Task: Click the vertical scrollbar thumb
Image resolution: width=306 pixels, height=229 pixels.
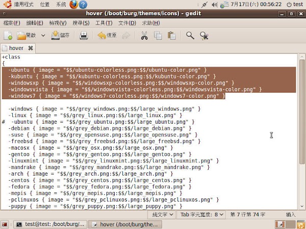Action: pyautogui.click(x=302, y=112)
